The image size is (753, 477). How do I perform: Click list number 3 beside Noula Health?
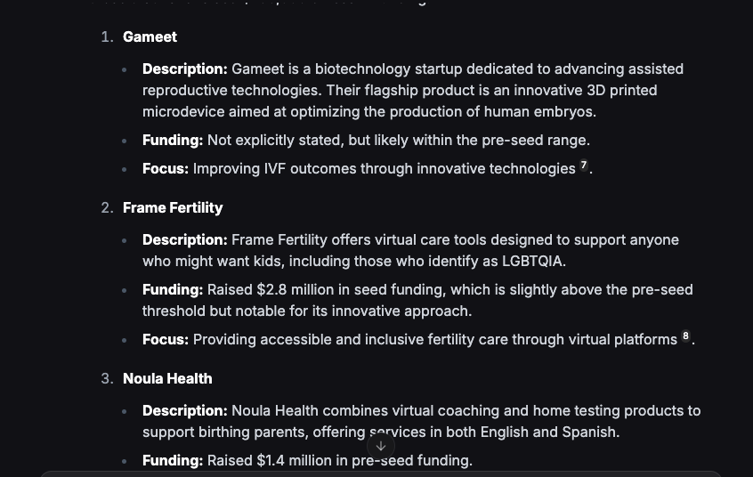107,378
